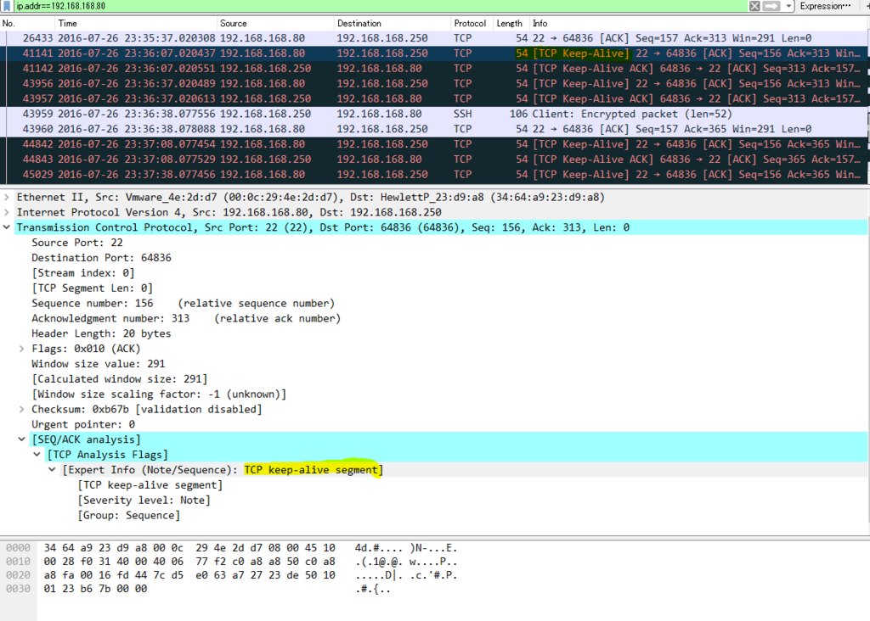This screenshot has height=621, width=870.
Task: Click the plus button beside Expression
Action: tap(867, 5)
